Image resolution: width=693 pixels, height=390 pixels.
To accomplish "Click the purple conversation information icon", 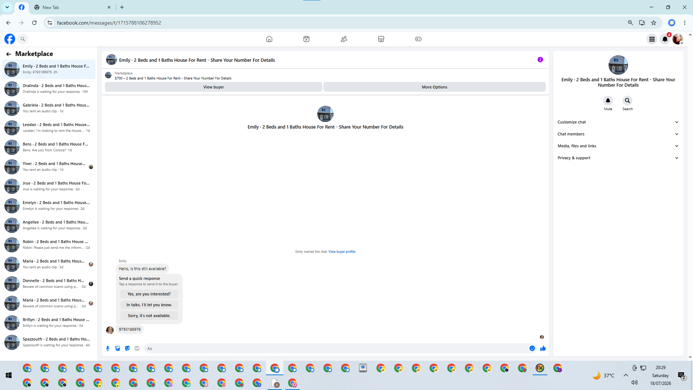I will [x=540, y=60].
